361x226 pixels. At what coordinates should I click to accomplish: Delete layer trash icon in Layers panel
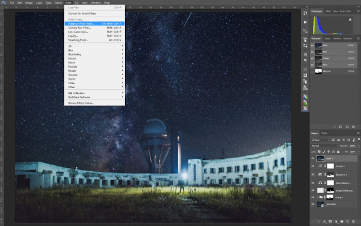click(354, 221)
